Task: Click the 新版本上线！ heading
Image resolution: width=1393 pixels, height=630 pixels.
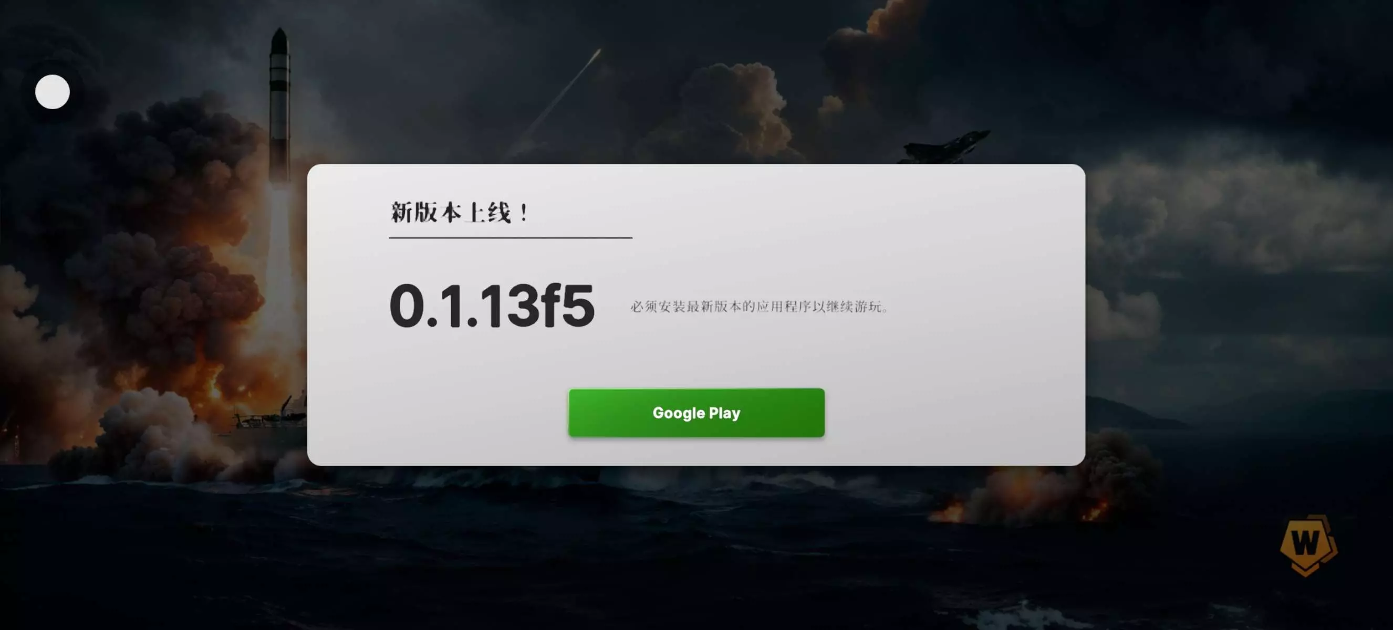Action: [460, 212]
